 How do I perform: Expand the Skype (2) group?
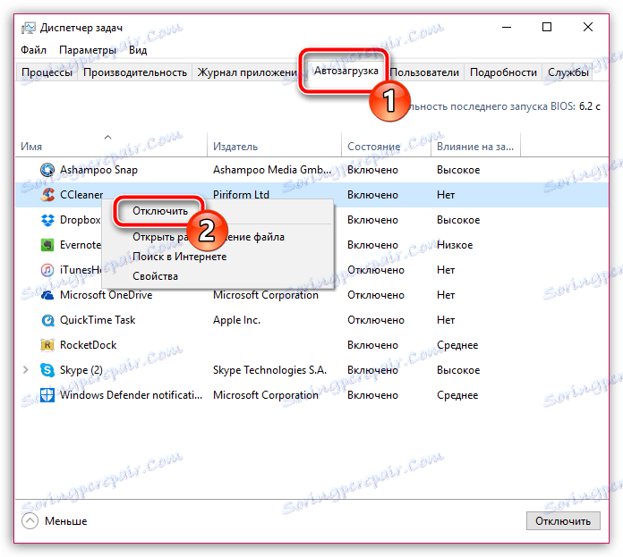pos(26,370)
